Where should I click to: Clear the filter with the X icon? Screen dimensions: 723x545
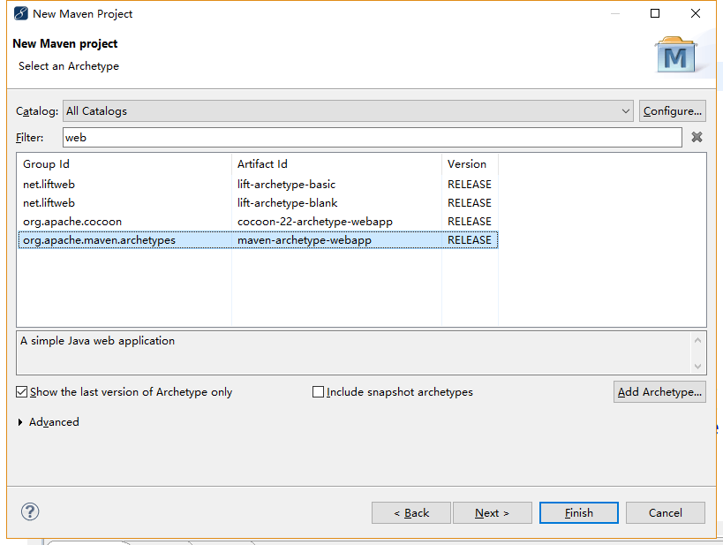click(x=697, y=137)
